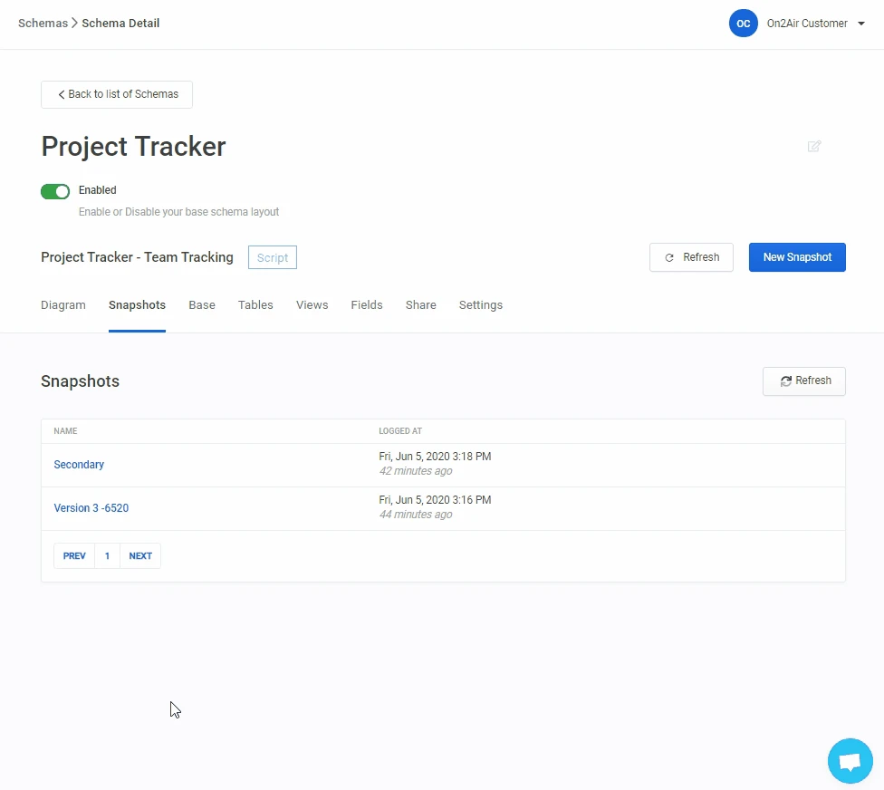Toggle the Enabled schema switch
884x790 pixels.
55,191
